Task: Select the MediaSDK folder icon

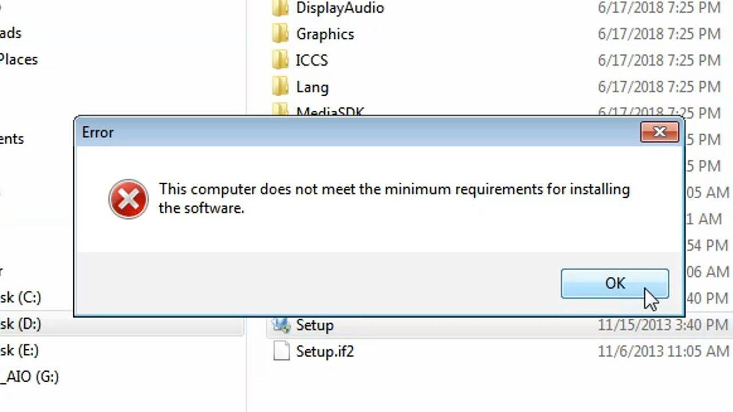Action: click(280, 110)
